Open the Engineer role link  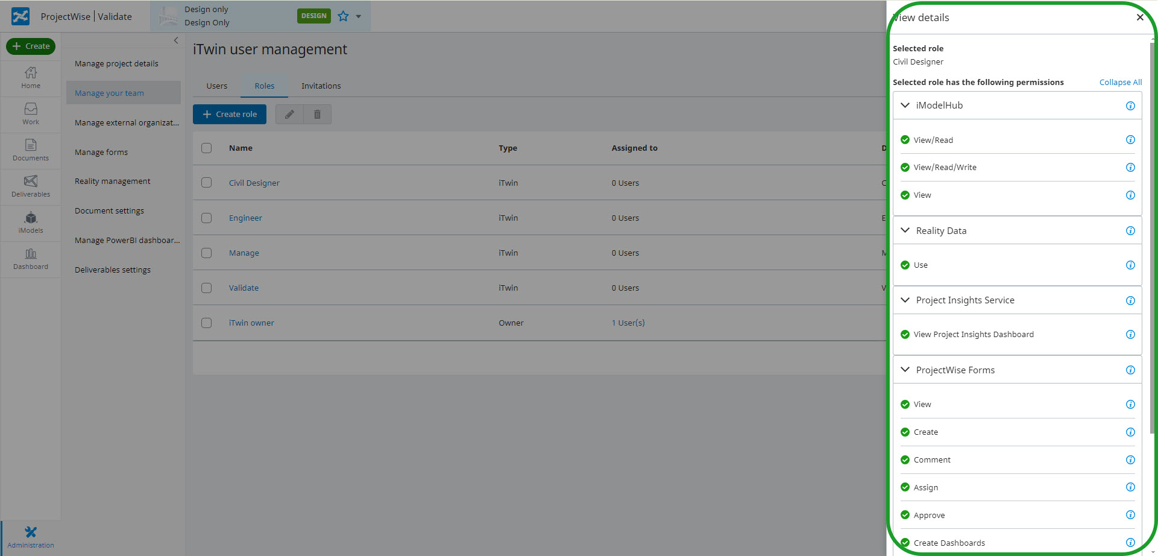coord(245,218)
